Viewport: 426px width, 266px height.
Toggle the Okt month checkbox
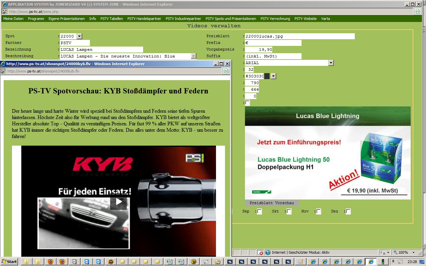[x=289, y=211]
